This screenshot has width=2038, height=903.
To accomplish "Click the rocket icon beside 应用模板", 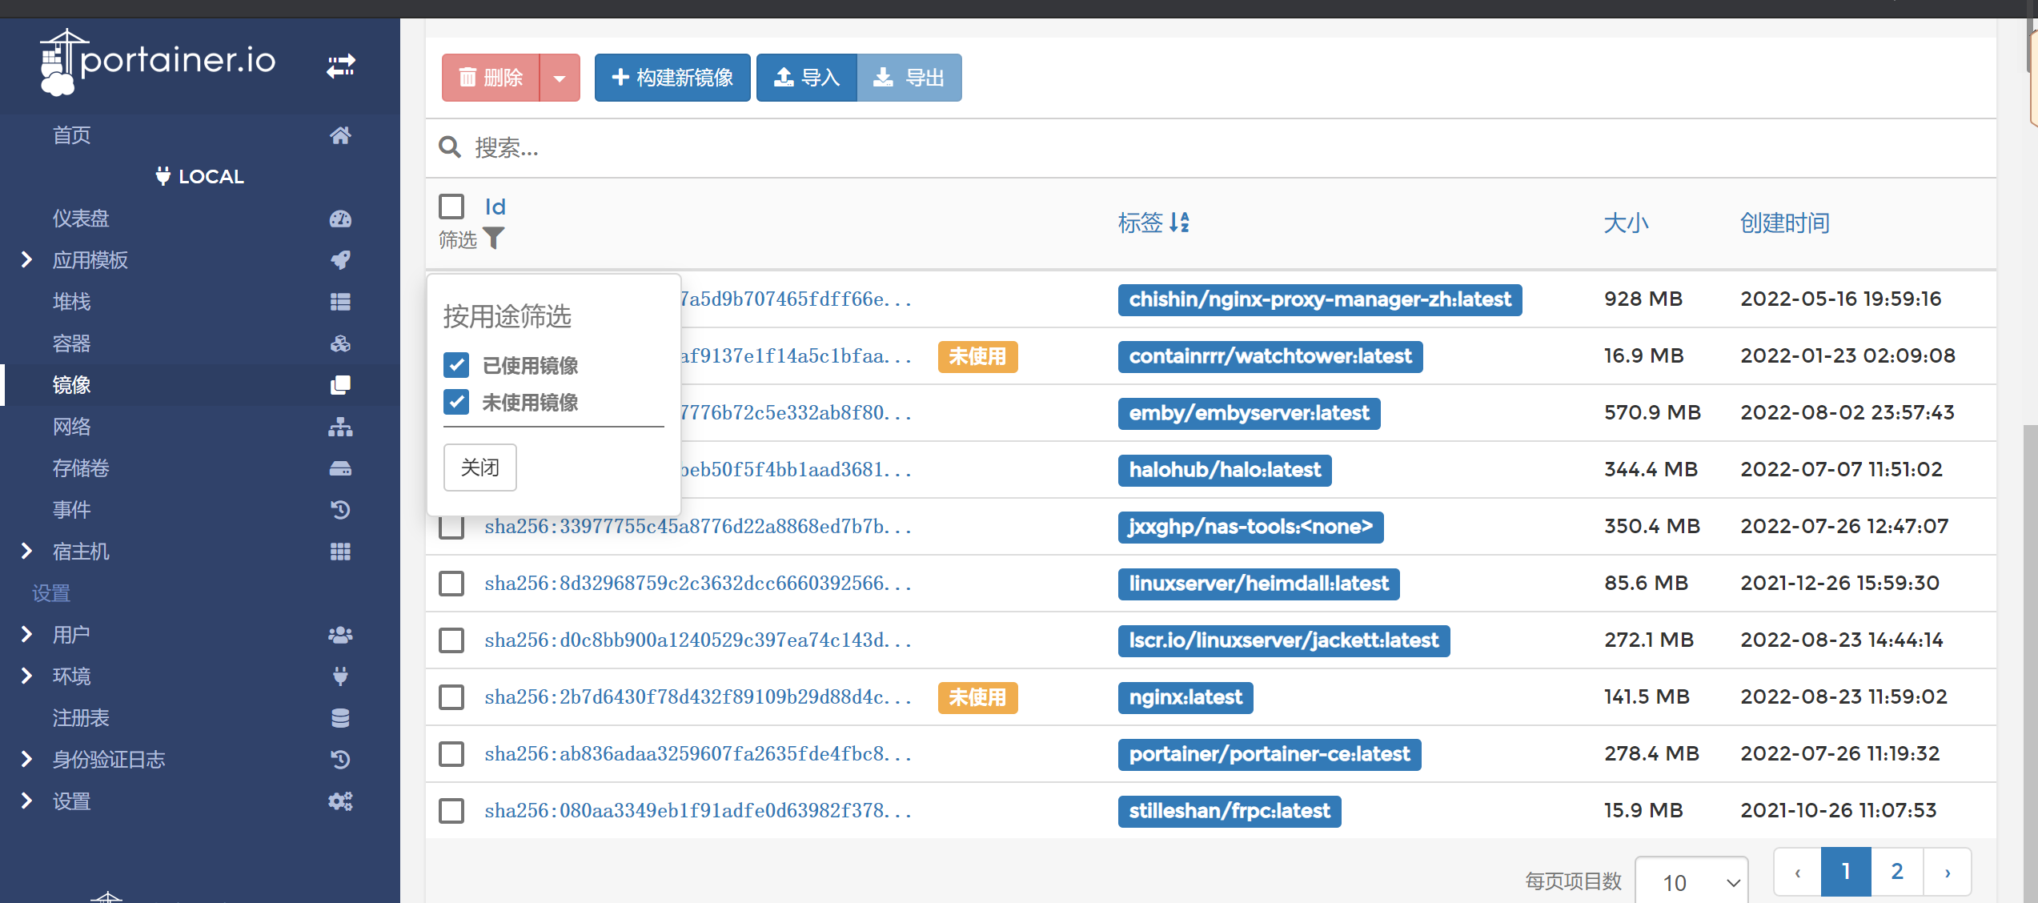I will click(x=340, y=260).
